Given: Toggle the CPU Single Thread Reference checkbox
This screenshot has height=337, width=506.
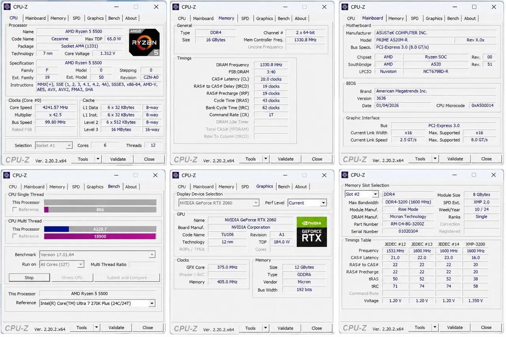Looking at the screenshot, I should 15,209.
